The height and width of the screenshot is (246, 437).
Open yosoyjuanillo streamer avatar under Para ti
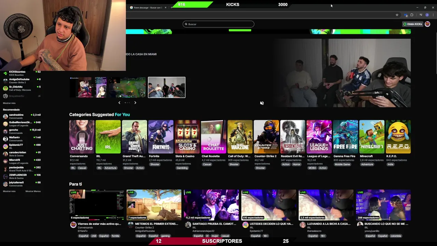[x=360, y=225]
